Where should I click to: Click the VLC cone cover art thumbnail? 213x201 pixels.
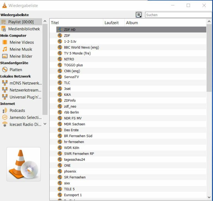24,164
